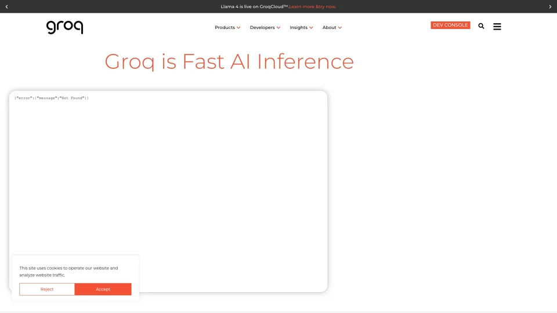Go to next announcement arrow
This screenshot has width=557, height=313.
click(x=550, y=6)
